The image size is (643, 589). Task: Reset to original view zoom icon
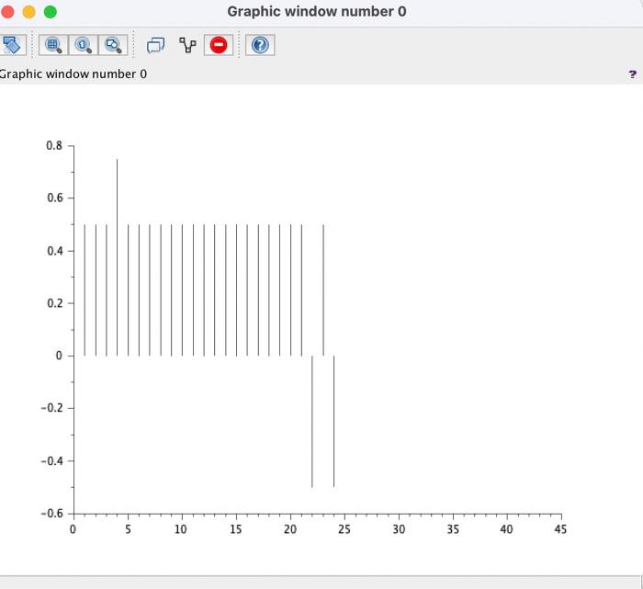(84, 45)
